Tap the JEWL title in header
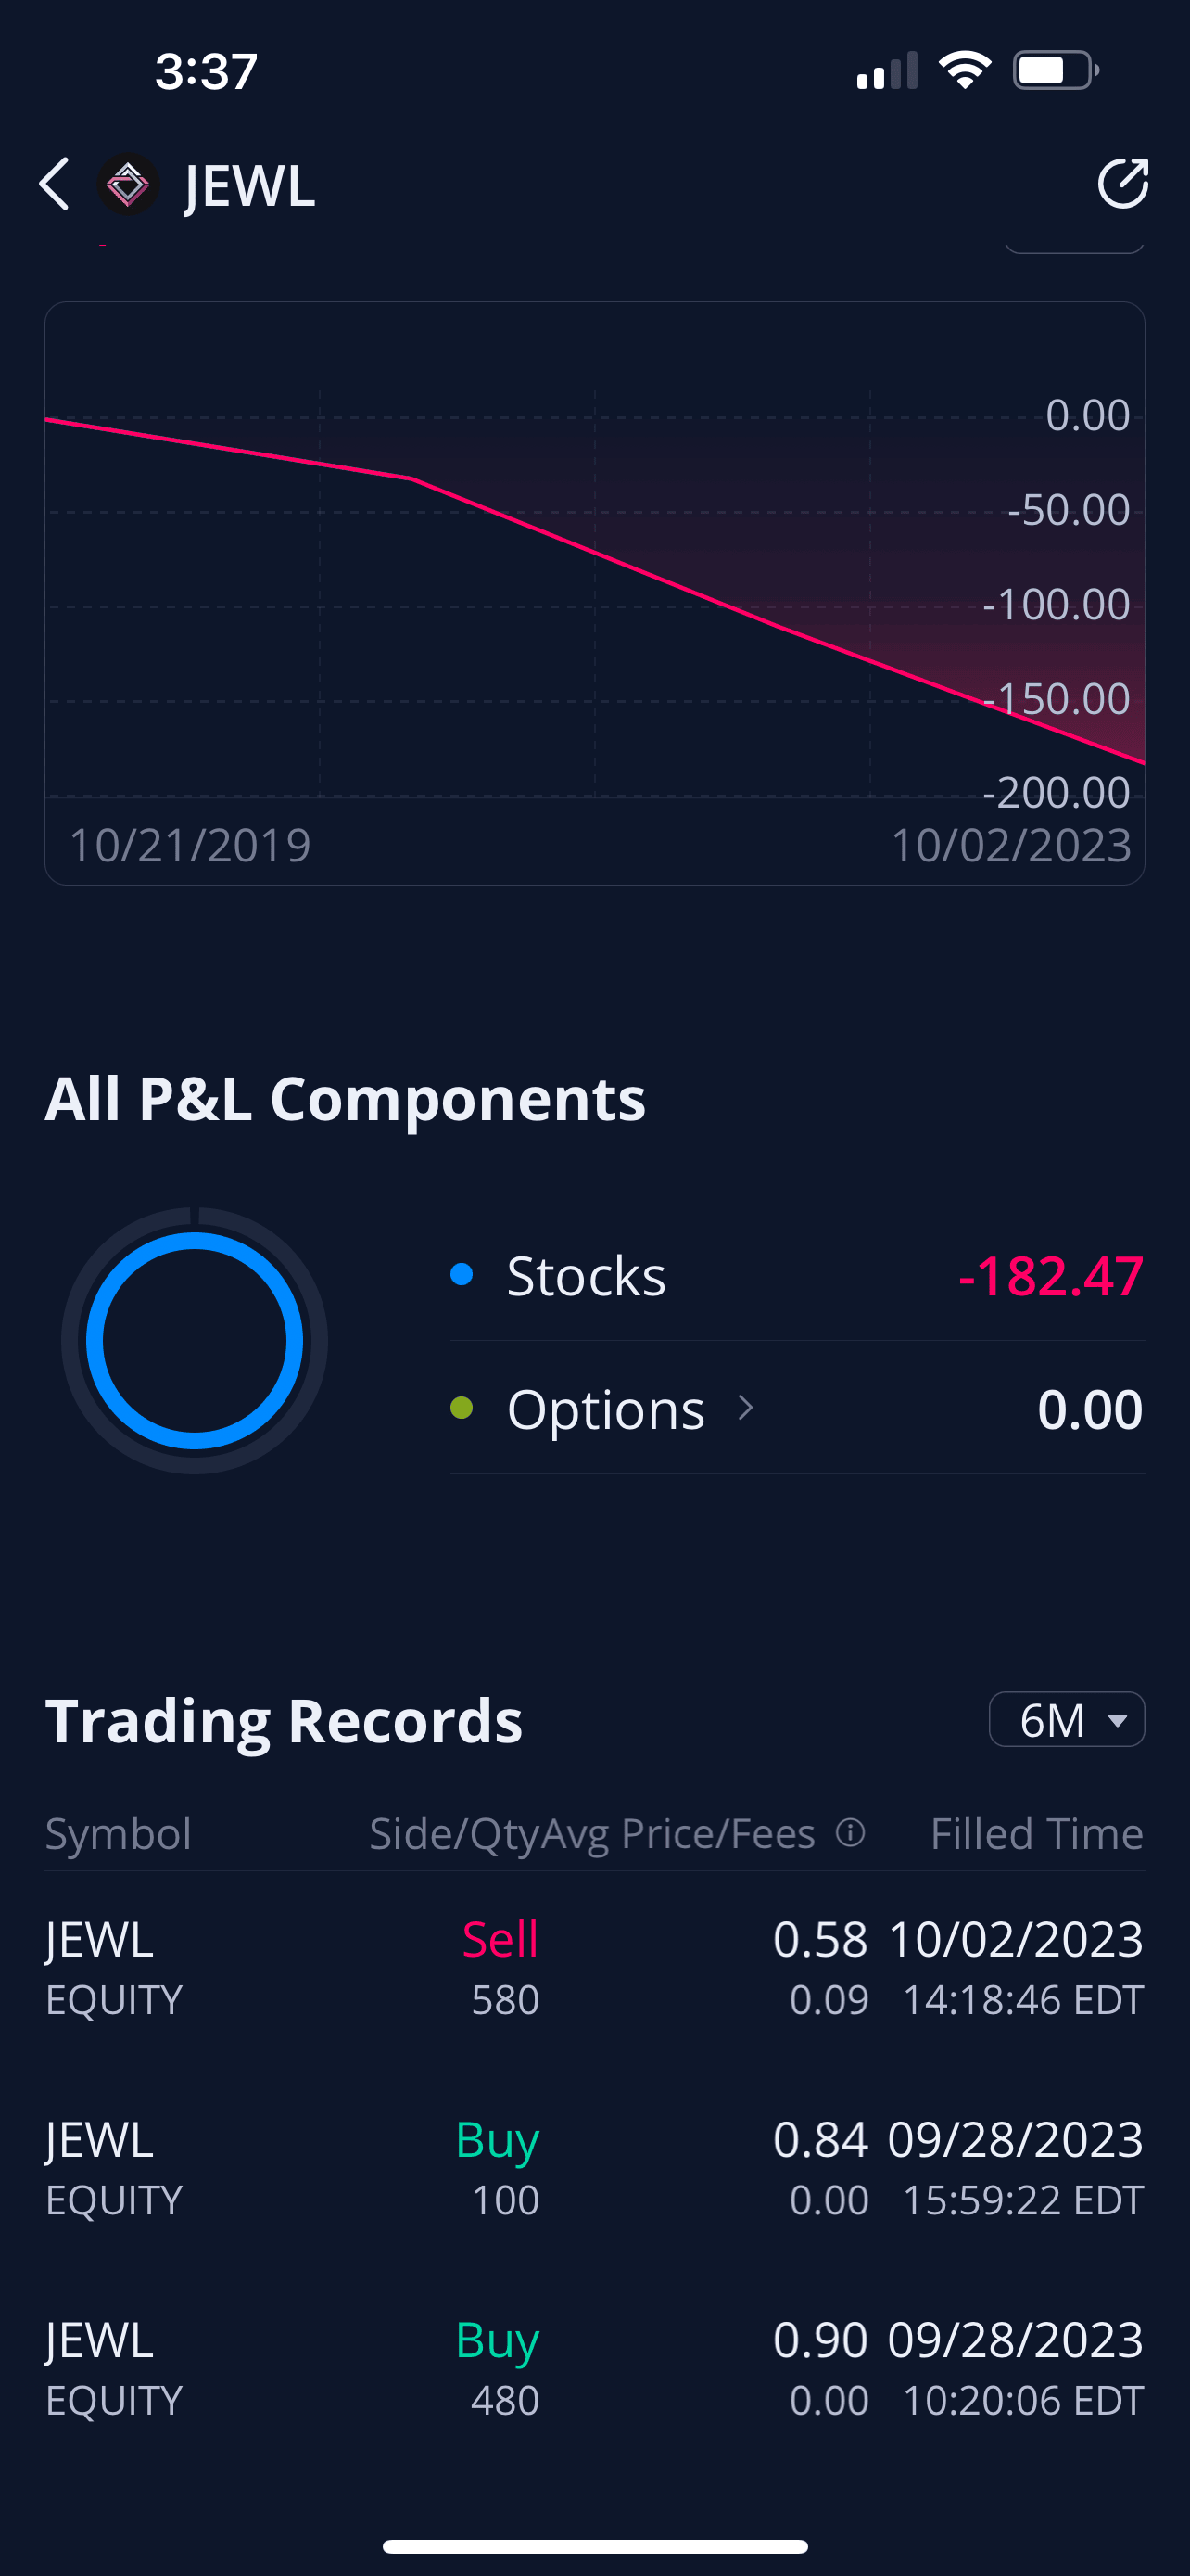 (x=250, y=186)
